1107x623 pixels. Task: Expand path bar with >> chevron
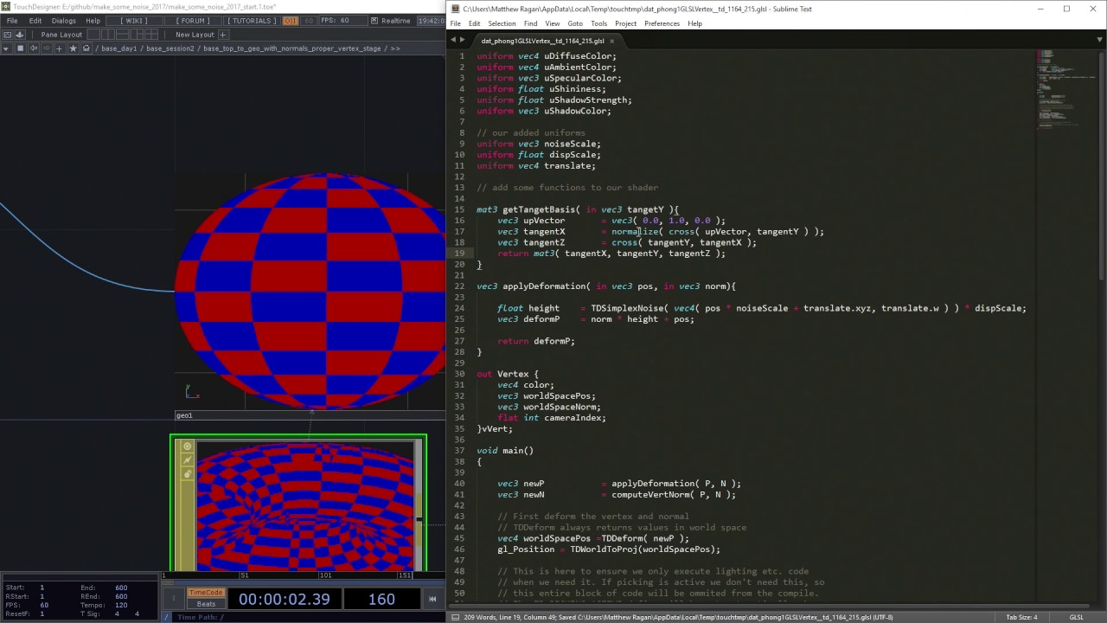(x=395, y=48)
